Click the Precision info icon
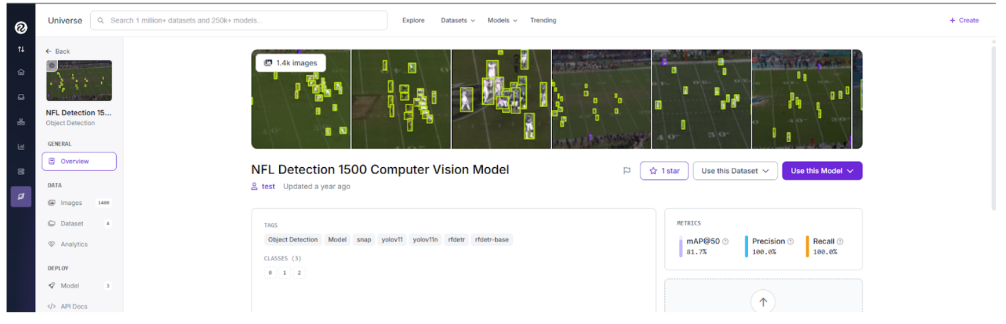 (790, 241)
